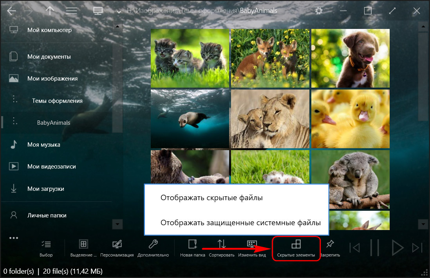Open the three-dots more options in sidebar

(x=14, y=238)
